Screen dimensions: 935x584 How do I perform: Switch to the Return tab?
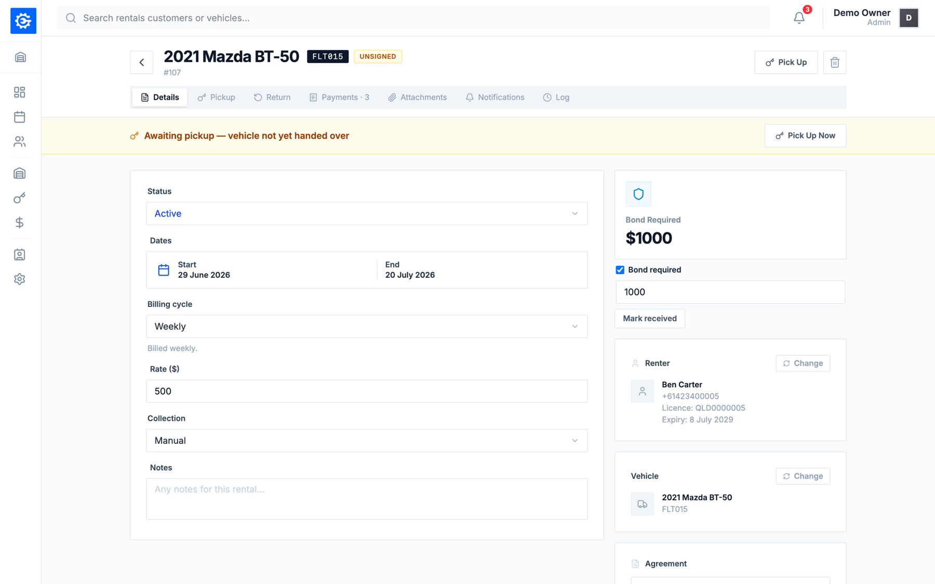coord(272,97)
